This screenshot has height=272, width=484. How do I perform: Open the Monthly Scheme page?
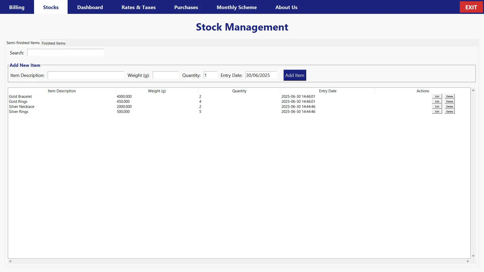236,7
